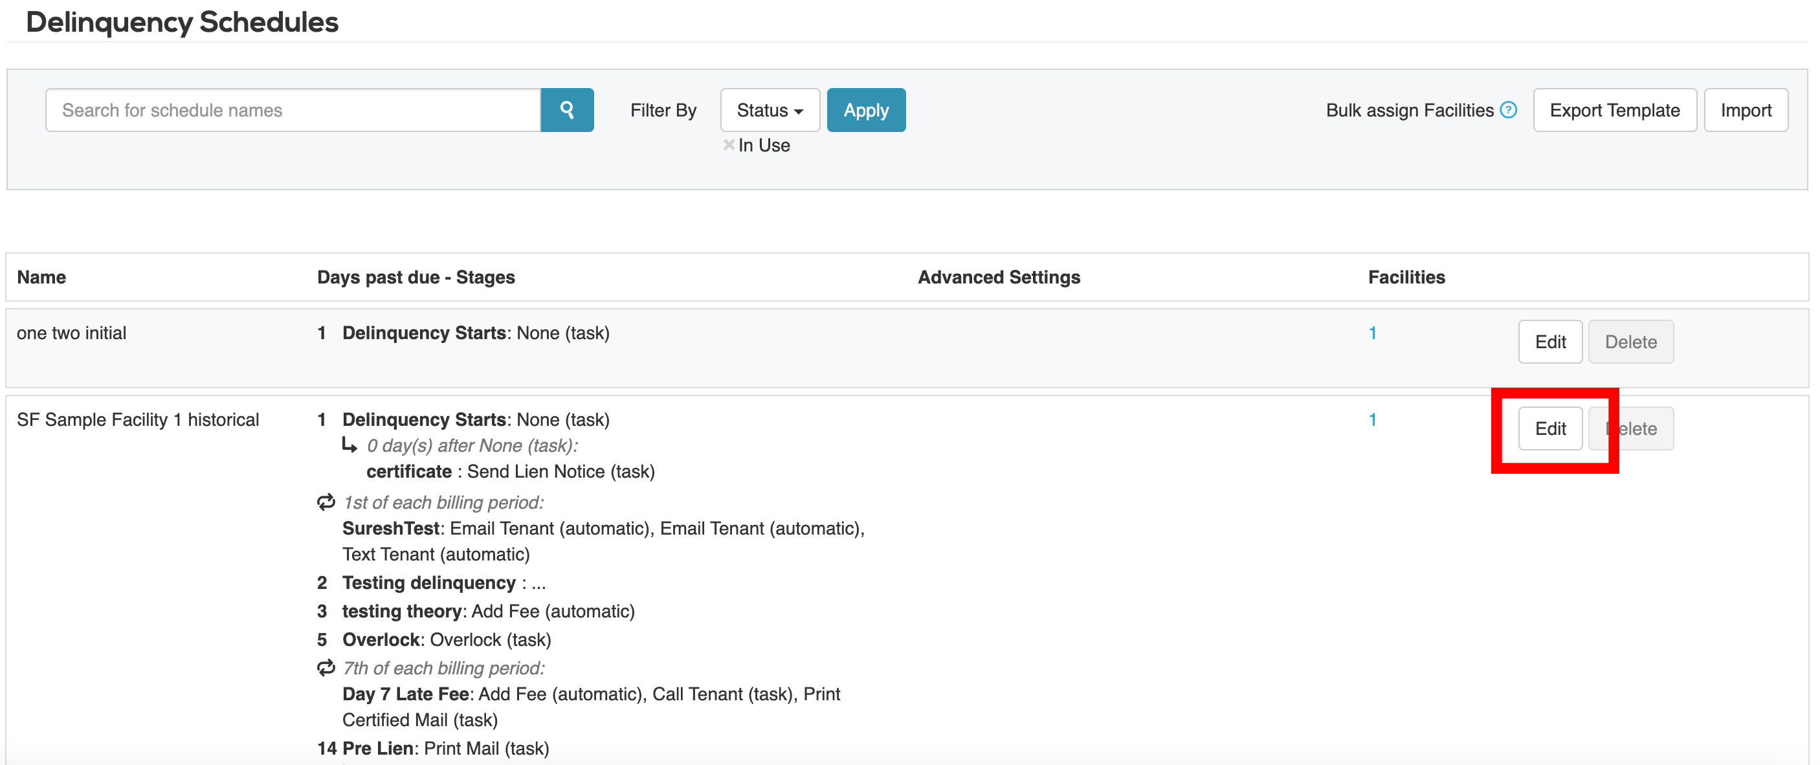Edit the SF Sample Facility 1 historical schedule
Image resolution: width=1820 pixels, height=765 pixels.
point(1549,428)
